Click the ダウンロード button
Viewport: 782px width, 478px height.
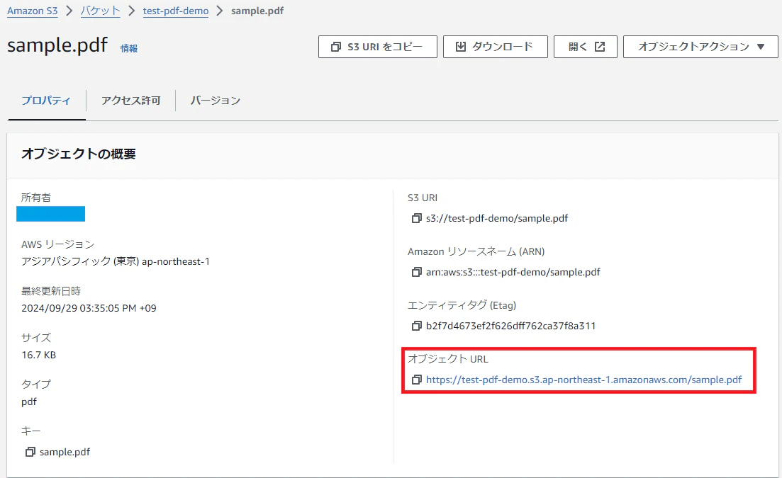click(x=496, y=47)
